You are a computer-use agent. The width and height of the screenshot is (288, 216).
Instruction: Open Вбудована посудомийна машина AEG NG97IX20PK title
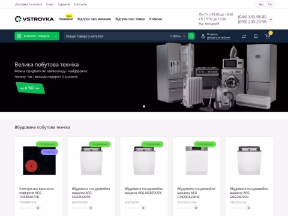[x=91, y=193]
